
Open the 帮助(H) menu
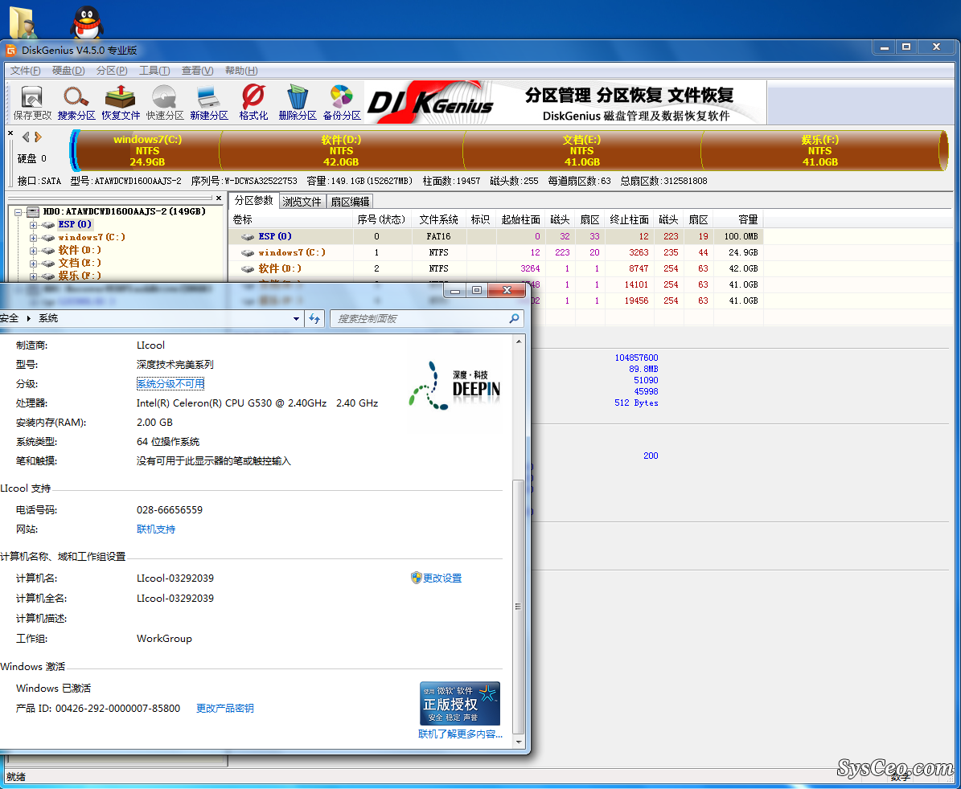pyautogui.click(x=241, y=71)
